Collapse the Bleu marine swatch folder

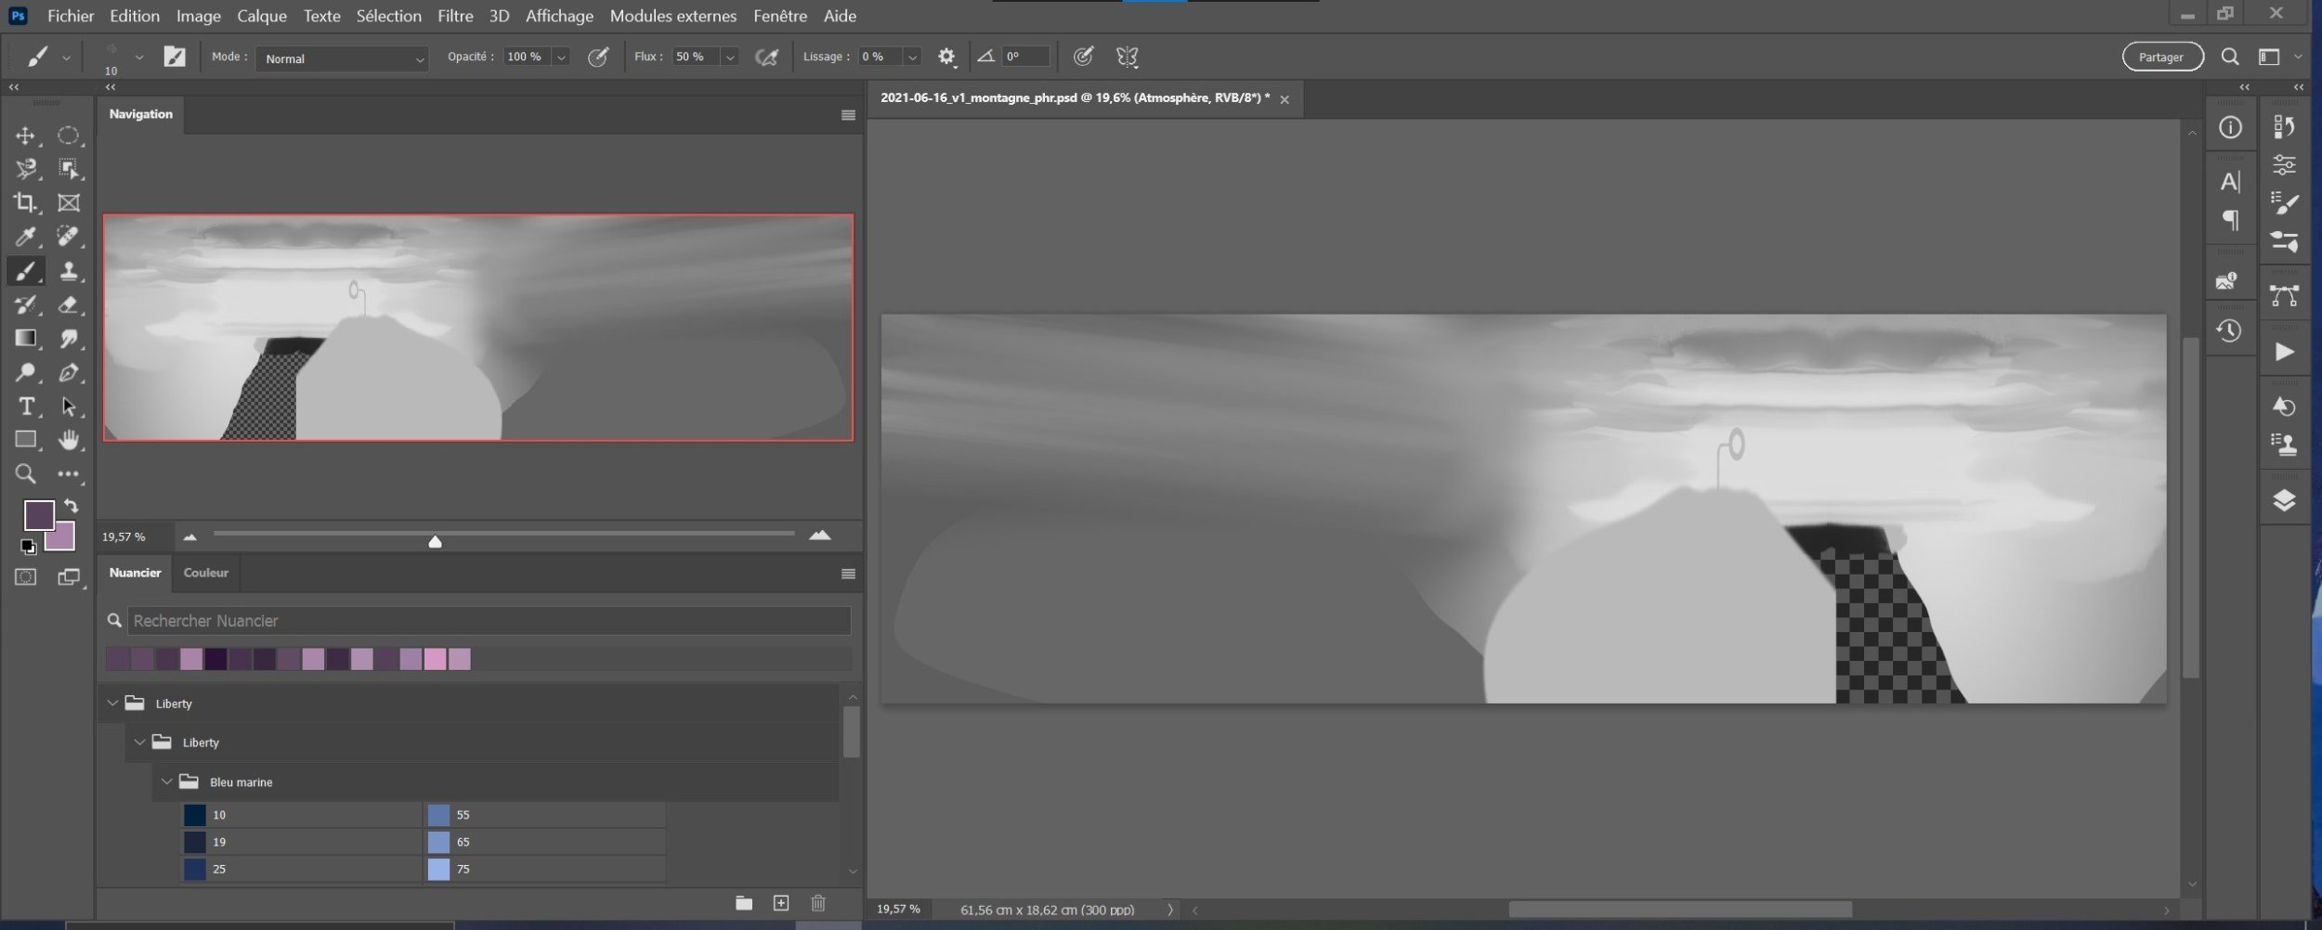(x=167, y=781)
